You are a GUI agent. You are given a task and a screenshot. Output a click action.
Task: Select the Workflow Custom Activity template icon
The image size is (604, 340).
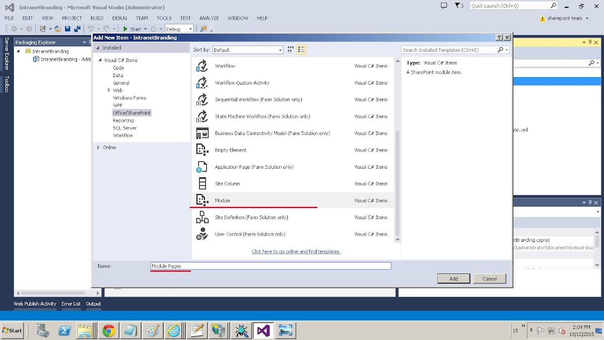point(202,83)
